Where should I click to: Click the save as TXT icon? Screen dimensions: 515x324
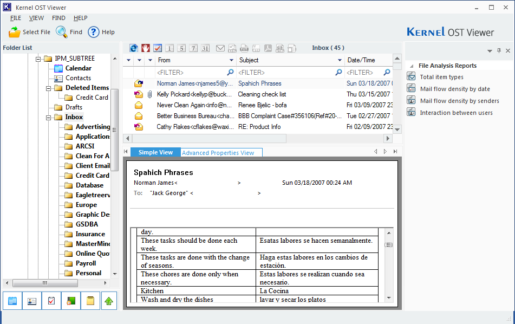[244, 48]
